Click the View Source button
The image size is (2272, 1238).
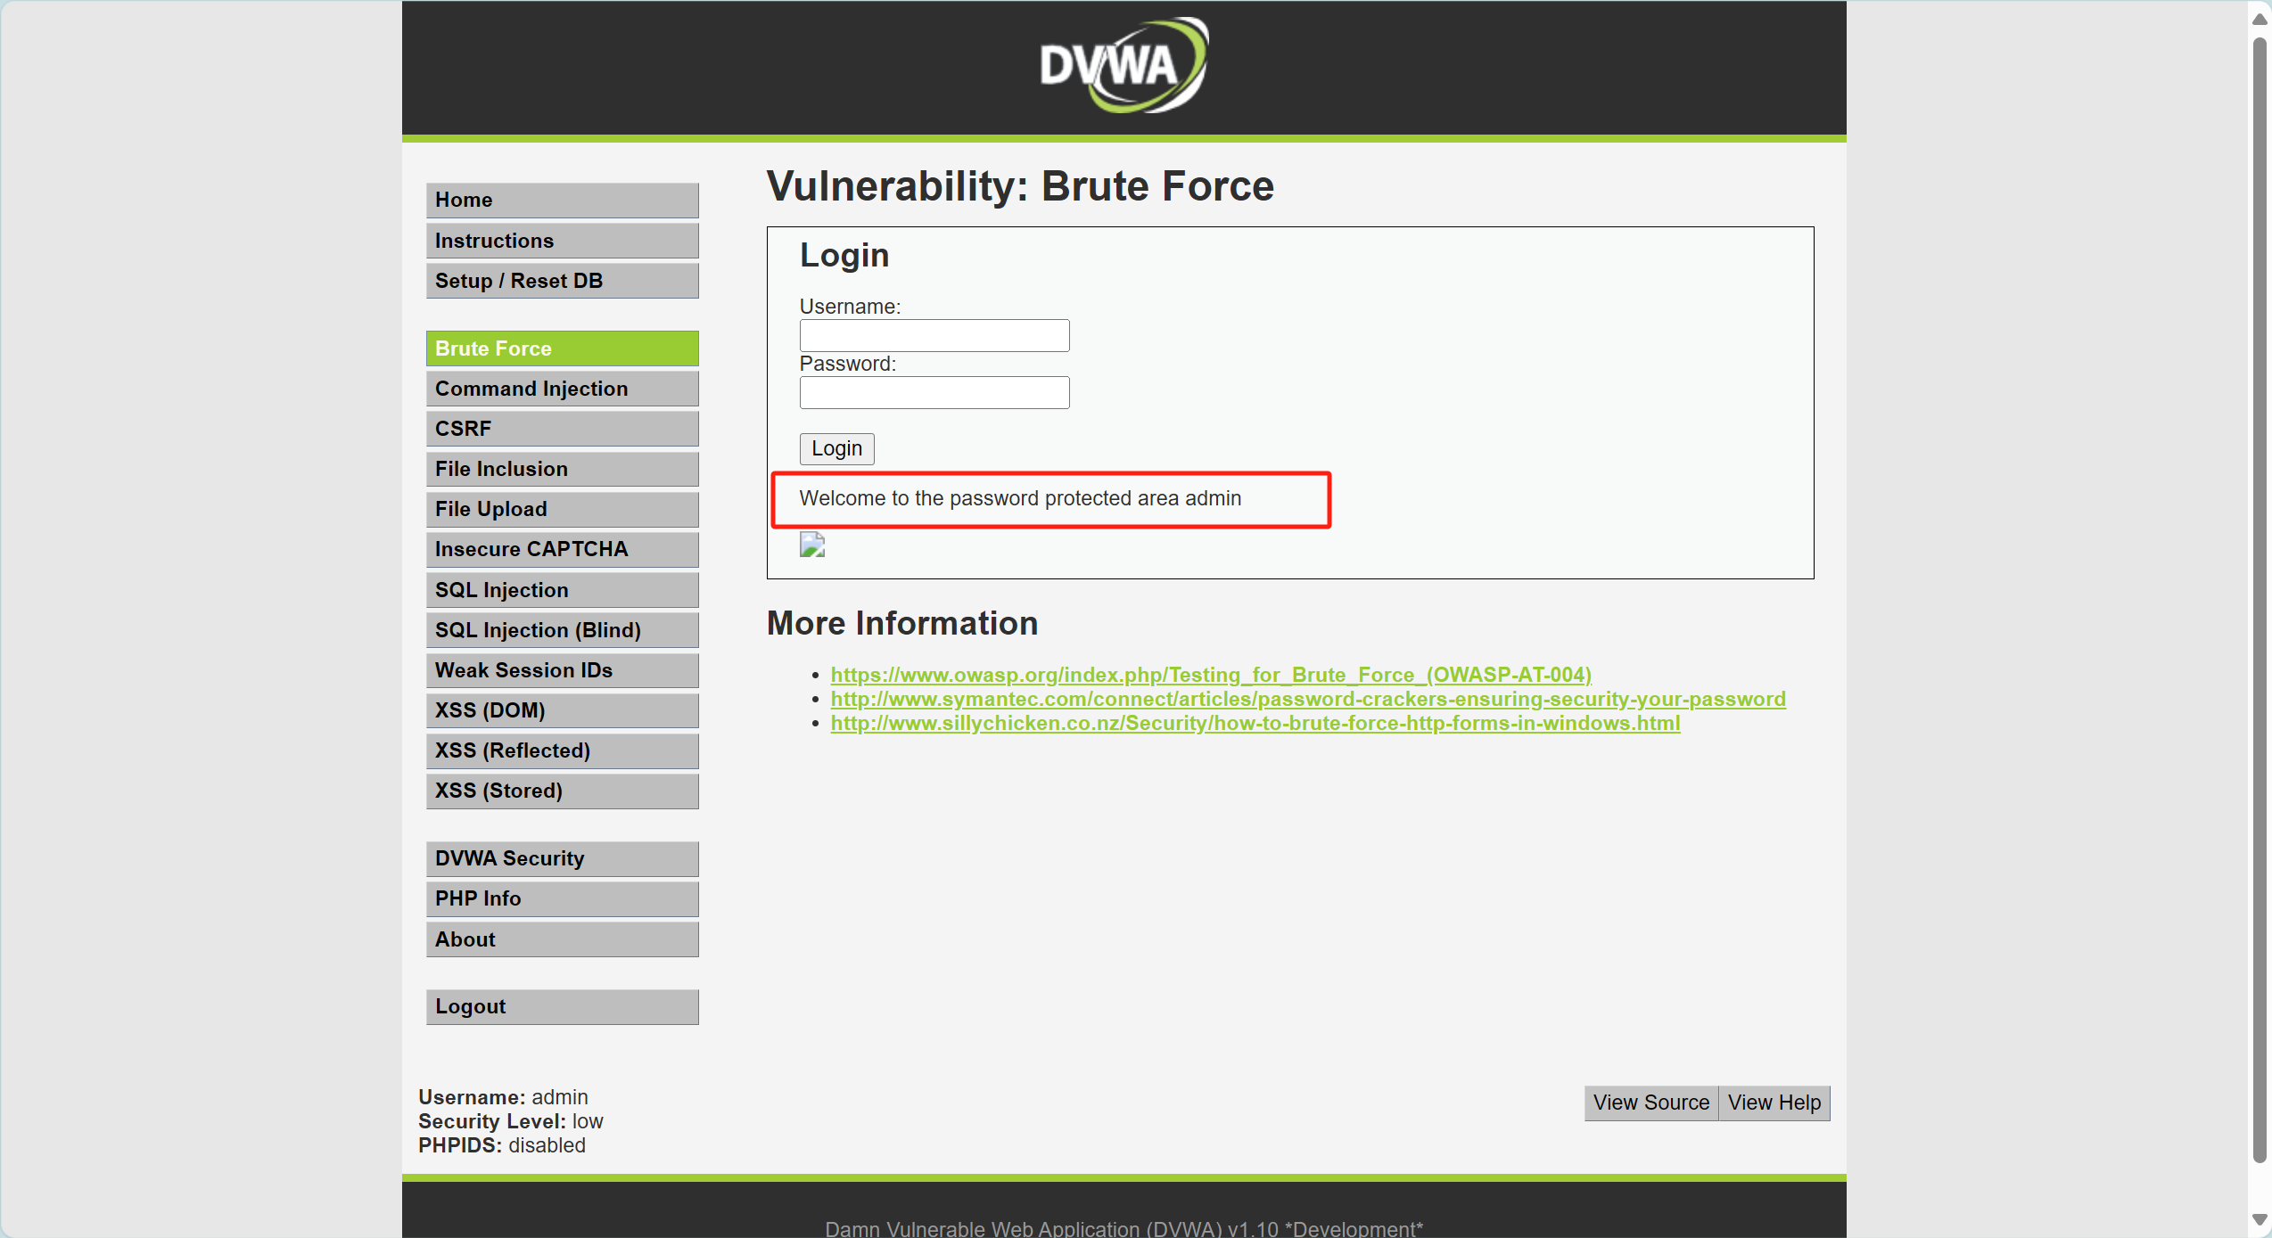point(1650,1103)
